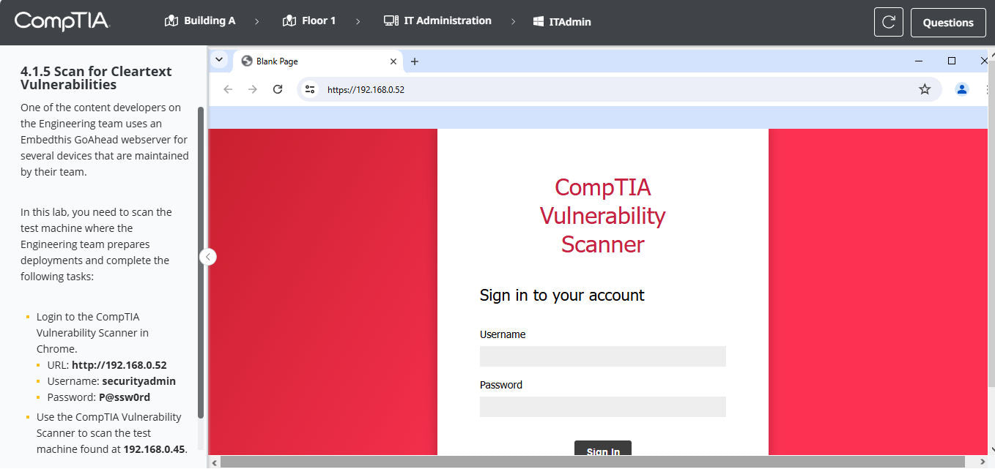Click inside the Username input field
The width and height of the screenshot is (995, 469).
pos(602,356)
